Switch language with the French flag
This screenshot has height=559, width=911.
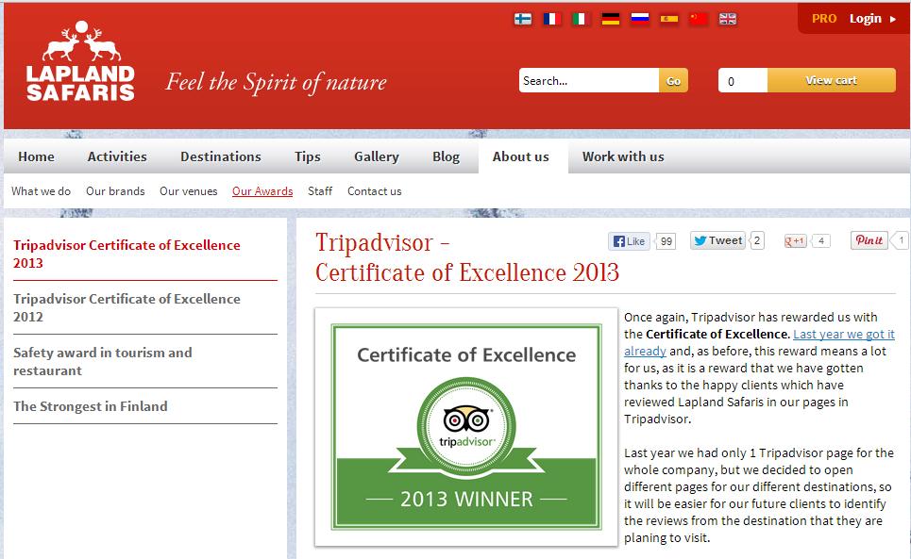pyautogui.click(x=552, y=19)
